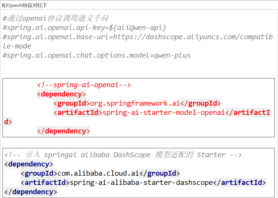Click the DashScope Starter comment line
278x198 pixels.
coord(123,155)
